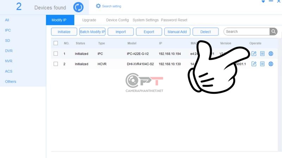
Task: Open details icon for the IPC-A22E-G-V2 device
Action: tap(262, 54)
